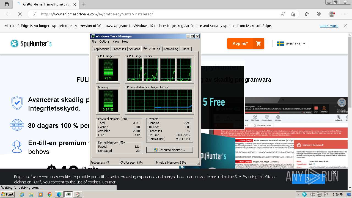Click the address bar URL
The height and width of the screenshot is (198, 352).
tap(97, 14)
